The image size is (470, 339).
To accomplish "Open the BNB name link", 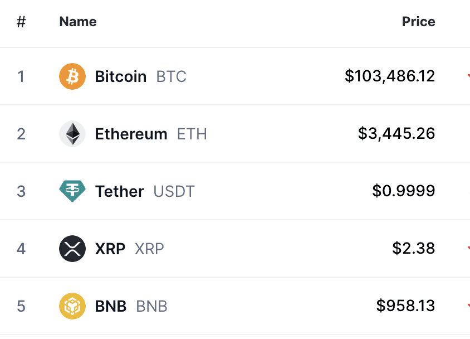I will (x=111, y=306).
